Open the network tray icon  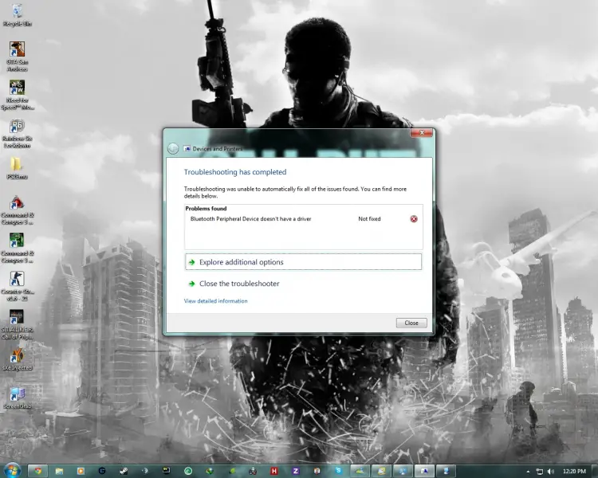pyautogui.click(x=539, y=472)
